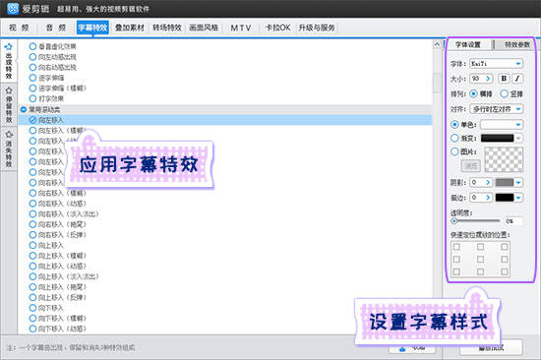Open the 停留特效 sidebar tab

(x=9, y=105)
